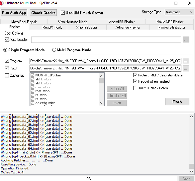Go to Advance Flasher tab
Viewport: 195px width, 181px height.
(128, 27)
